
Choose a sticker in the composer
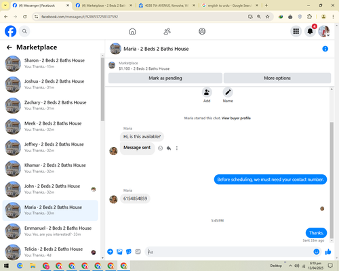pyautogui.click(x=129, y=251)
